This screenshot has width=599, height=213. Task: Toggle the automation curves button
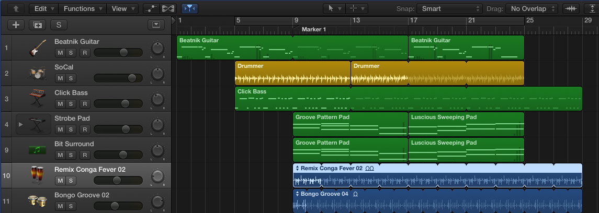point(152,8)
